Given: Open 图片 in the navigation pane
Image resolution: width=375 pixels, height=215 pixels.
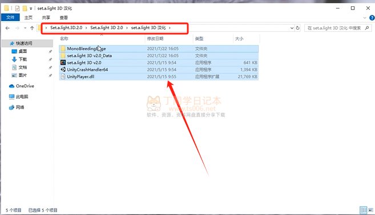Looking at the screenshot, I should point(23,75).
